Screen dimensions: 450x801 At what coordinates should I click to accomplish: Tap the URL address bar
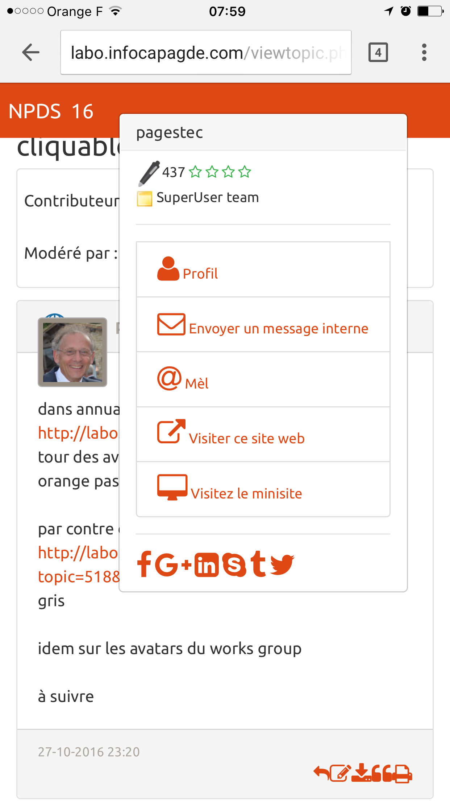point(206,53)
